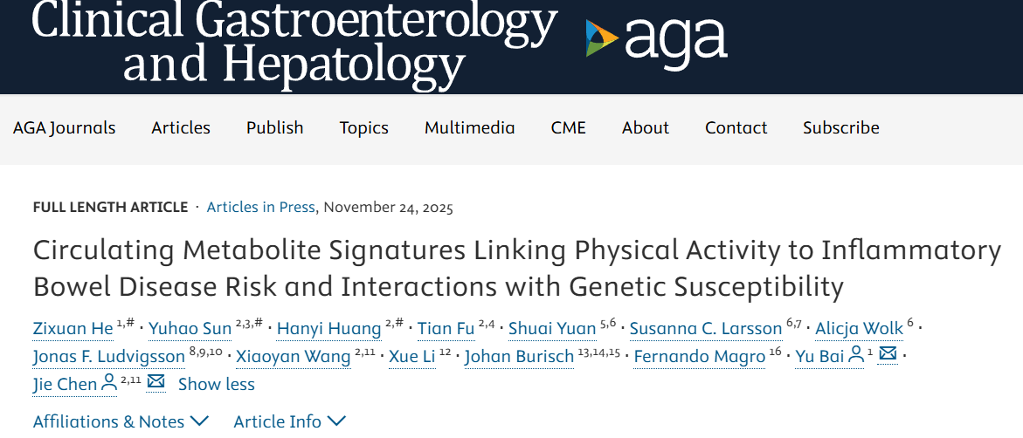Click the person icon next to Jie Chen
This screenshot has height=438, width=1023.
tap(109, 382)
